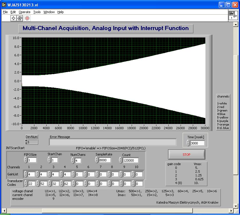240x215 pixels.
Task: Click Transducer Codes stepper for value 62
Action: 62,183
